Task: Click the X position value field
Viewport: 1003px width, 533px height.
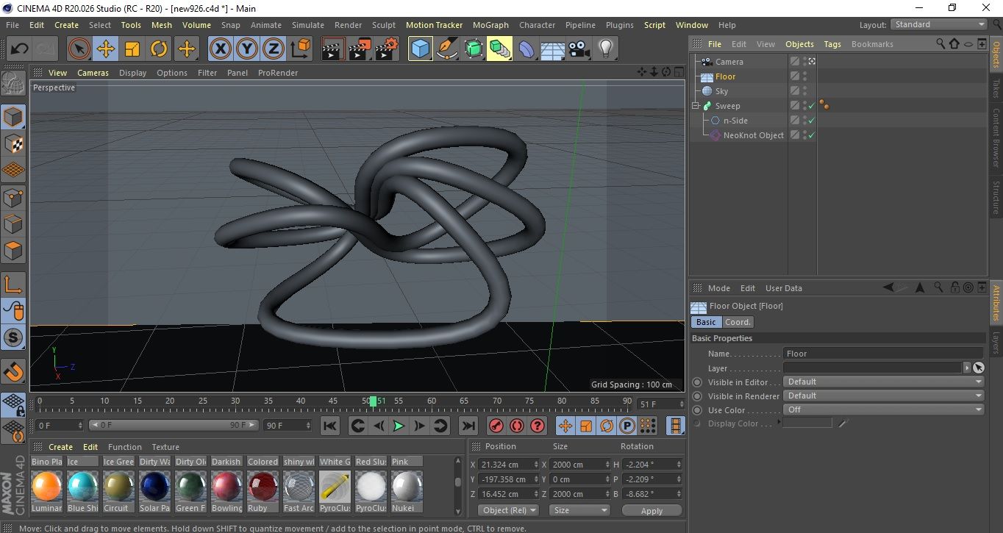Action: click(x=509, y=465)
